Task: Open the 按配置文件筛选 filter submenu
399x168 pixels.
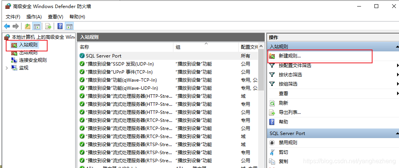Action: [x=295, y=66]
